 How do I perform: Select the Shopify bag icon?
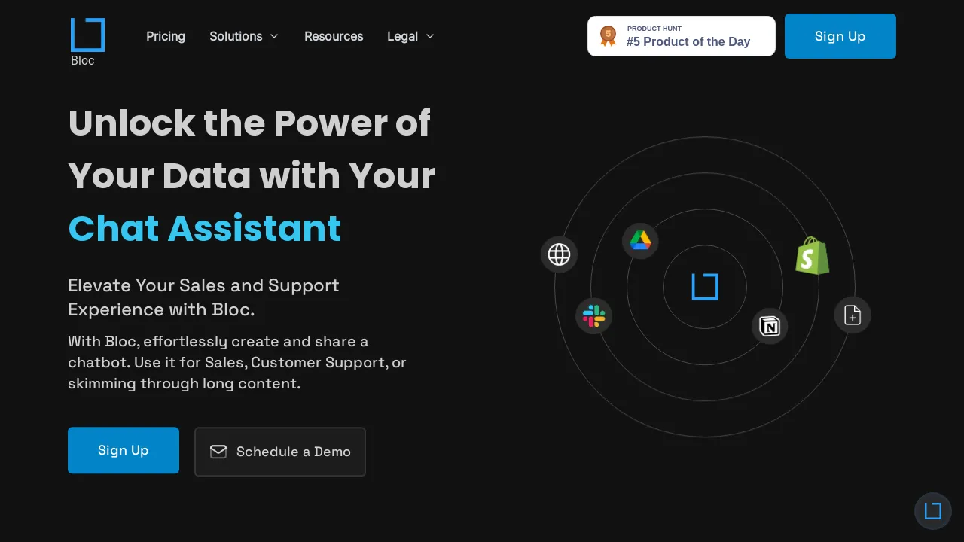tap(812, 256)
